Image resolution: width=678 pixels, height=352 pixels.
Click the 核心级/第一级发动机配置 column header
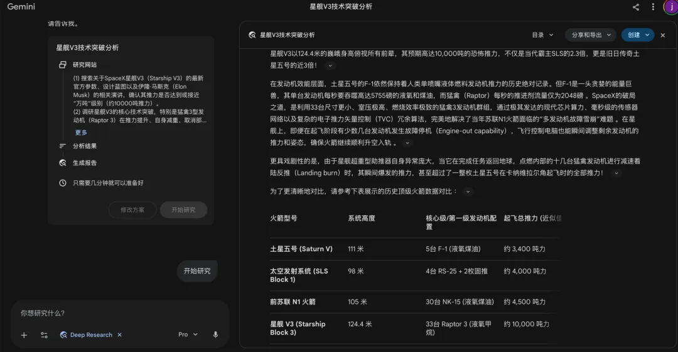click(x=461, y=222)
